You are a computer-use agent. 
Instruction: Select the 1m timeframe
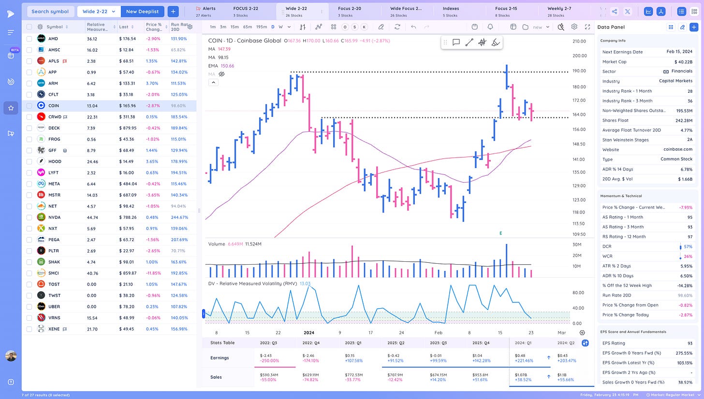[213, 27]
